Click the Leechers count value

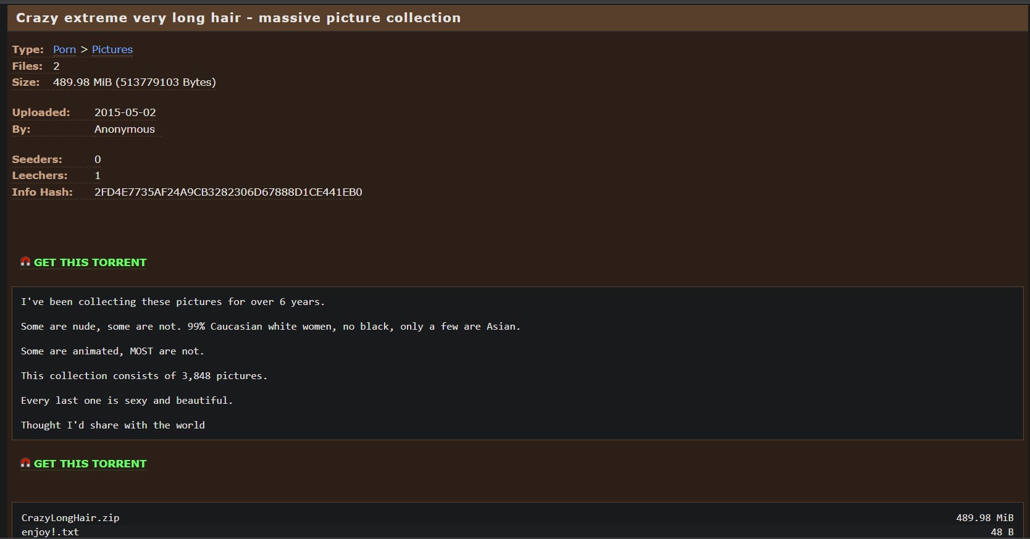tap(98, 175)
